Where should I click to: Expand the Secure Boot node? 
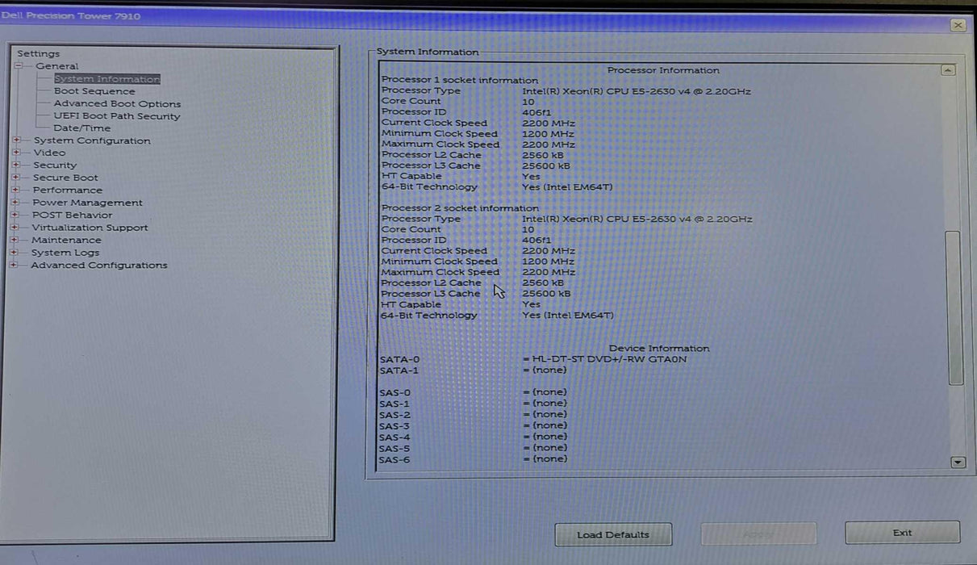(15, 178)
